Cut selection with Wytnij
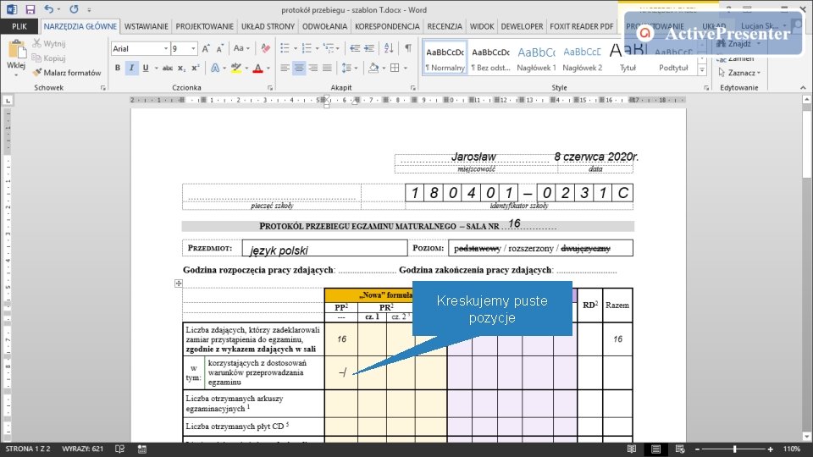The image size is (813, 457). (x=49, y=43)
